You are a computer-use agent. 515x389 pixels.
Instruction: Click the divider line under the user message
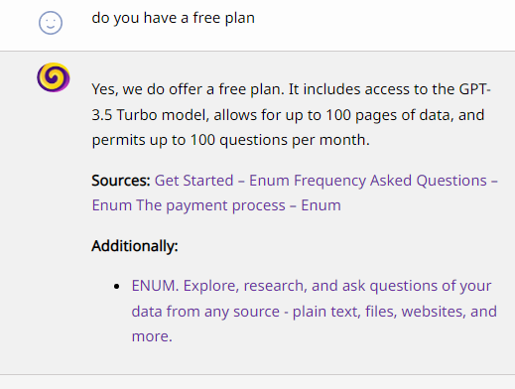[x=257, y=51]
